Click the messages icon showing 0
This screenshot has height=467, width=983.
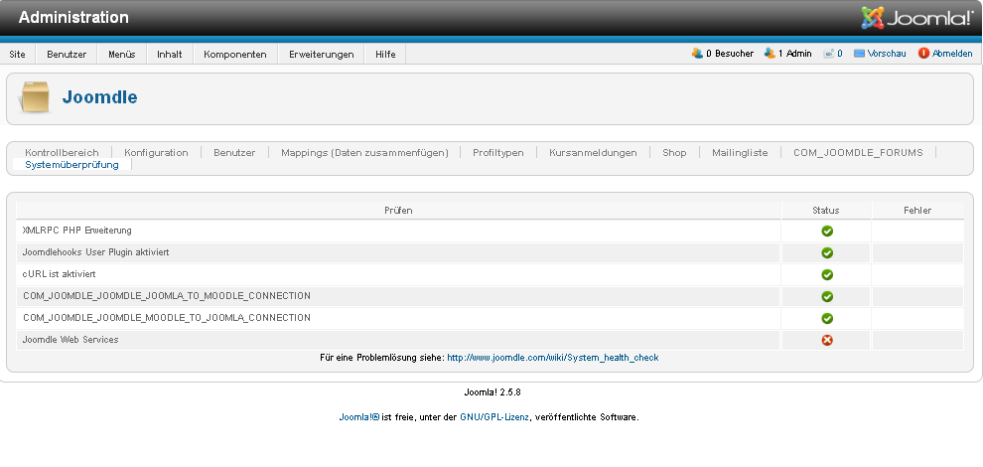pyautogui.click(x=828, y=54)
